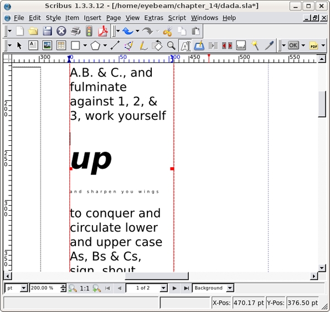This screenshot has height=312, width=330.
Task: Open the Extras menu
Action: point(153,18)
